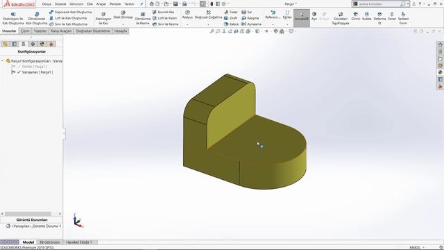Click the Eğriler curves tool
The width and height of the screenshot is (444, 250).
point(287,15)
